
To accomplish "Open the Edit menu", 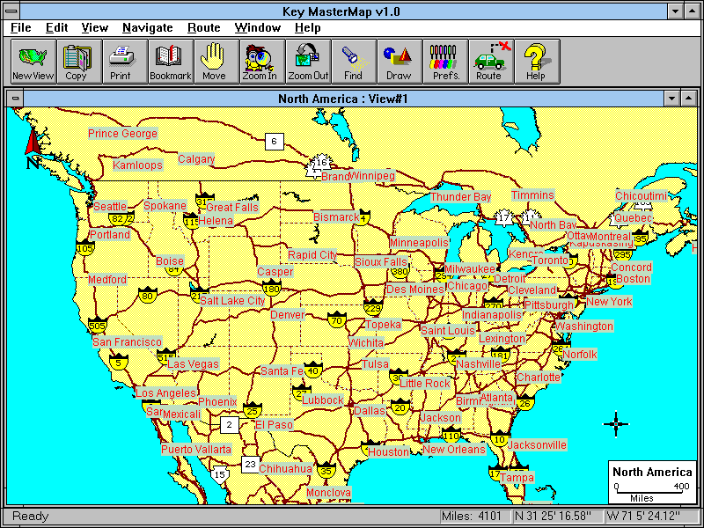I will (x=56, y=28).
